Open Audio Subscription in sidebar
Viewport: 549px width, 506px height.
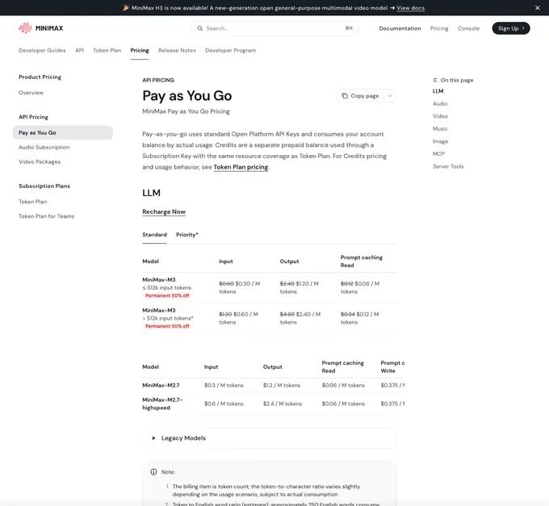44,148
